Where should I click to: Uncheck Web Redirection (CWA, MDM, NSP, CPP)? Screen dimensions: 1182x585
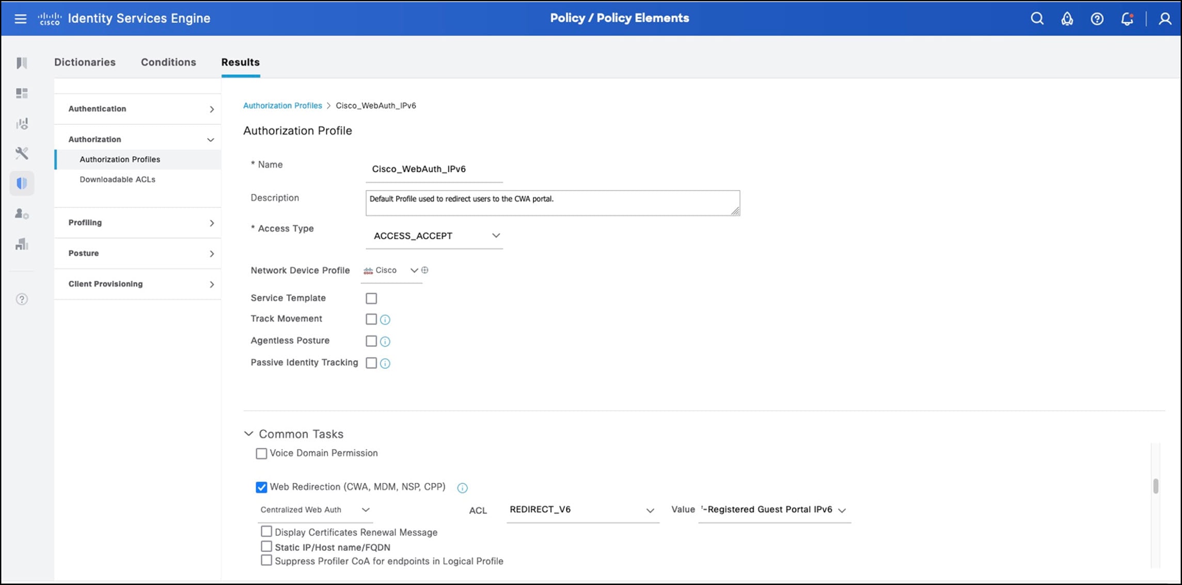point(262,487)
